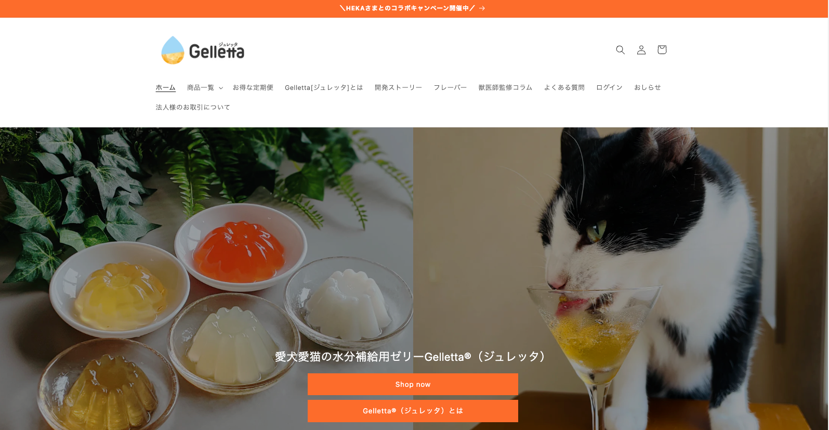The image size is (829, 430).
Task: Expand the 商品一覧 dropdown chevron
Action: [221, 88]
